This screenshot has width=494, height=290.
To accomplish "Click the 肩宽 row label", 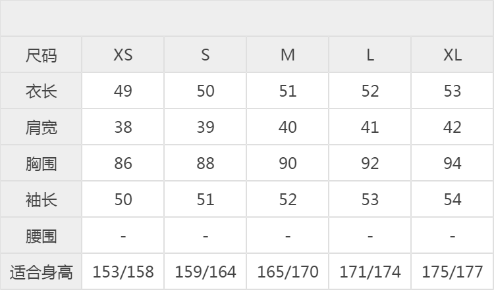I will pos(41,128).
